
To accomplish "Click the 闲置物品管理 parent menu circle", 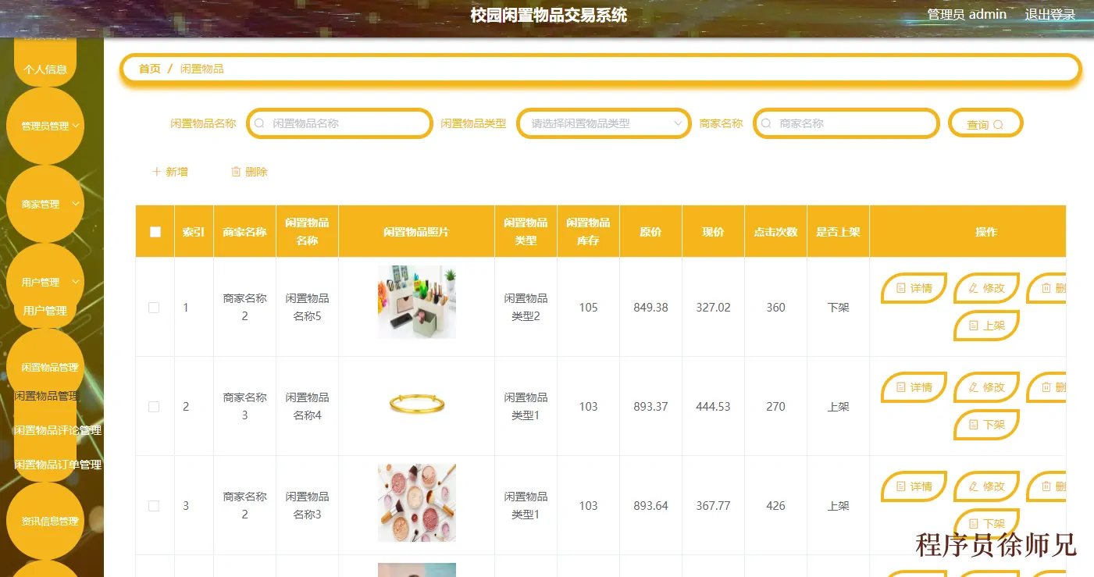I will coord(45,367).
